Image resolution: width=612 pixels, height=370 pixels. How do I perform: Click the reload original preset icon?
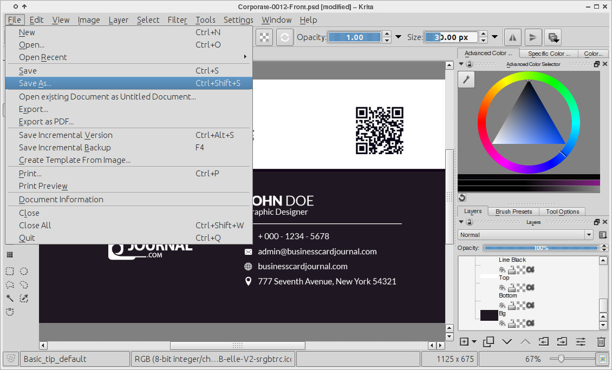point(285,37)
